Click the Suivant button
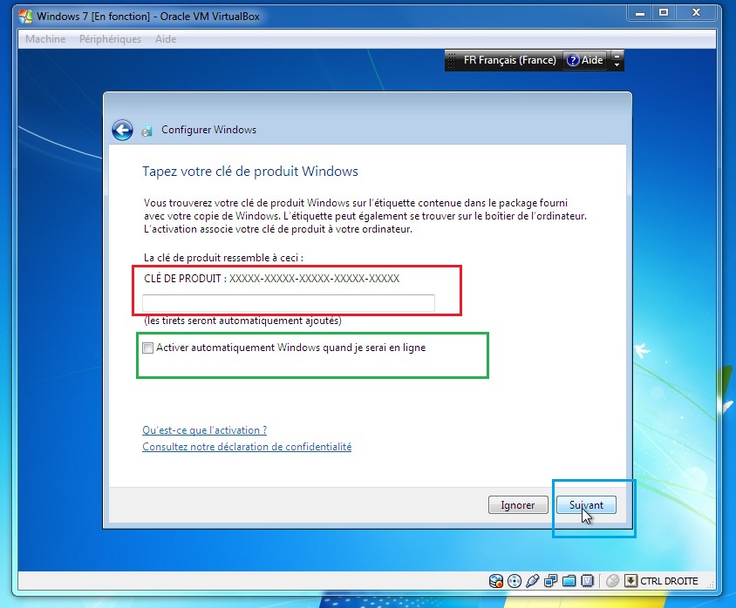Viewport: 736px width, 608px height. [x=586, y=505]
